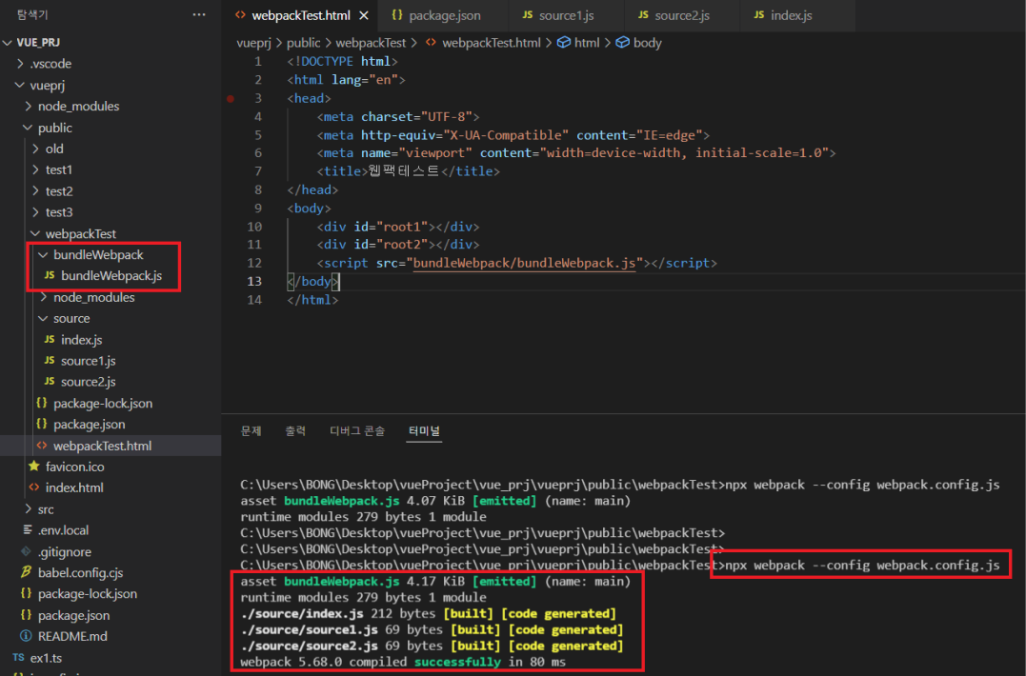
Task: Open the 디버그 콘솔 panel tab
Action: (x=357, y=431)
